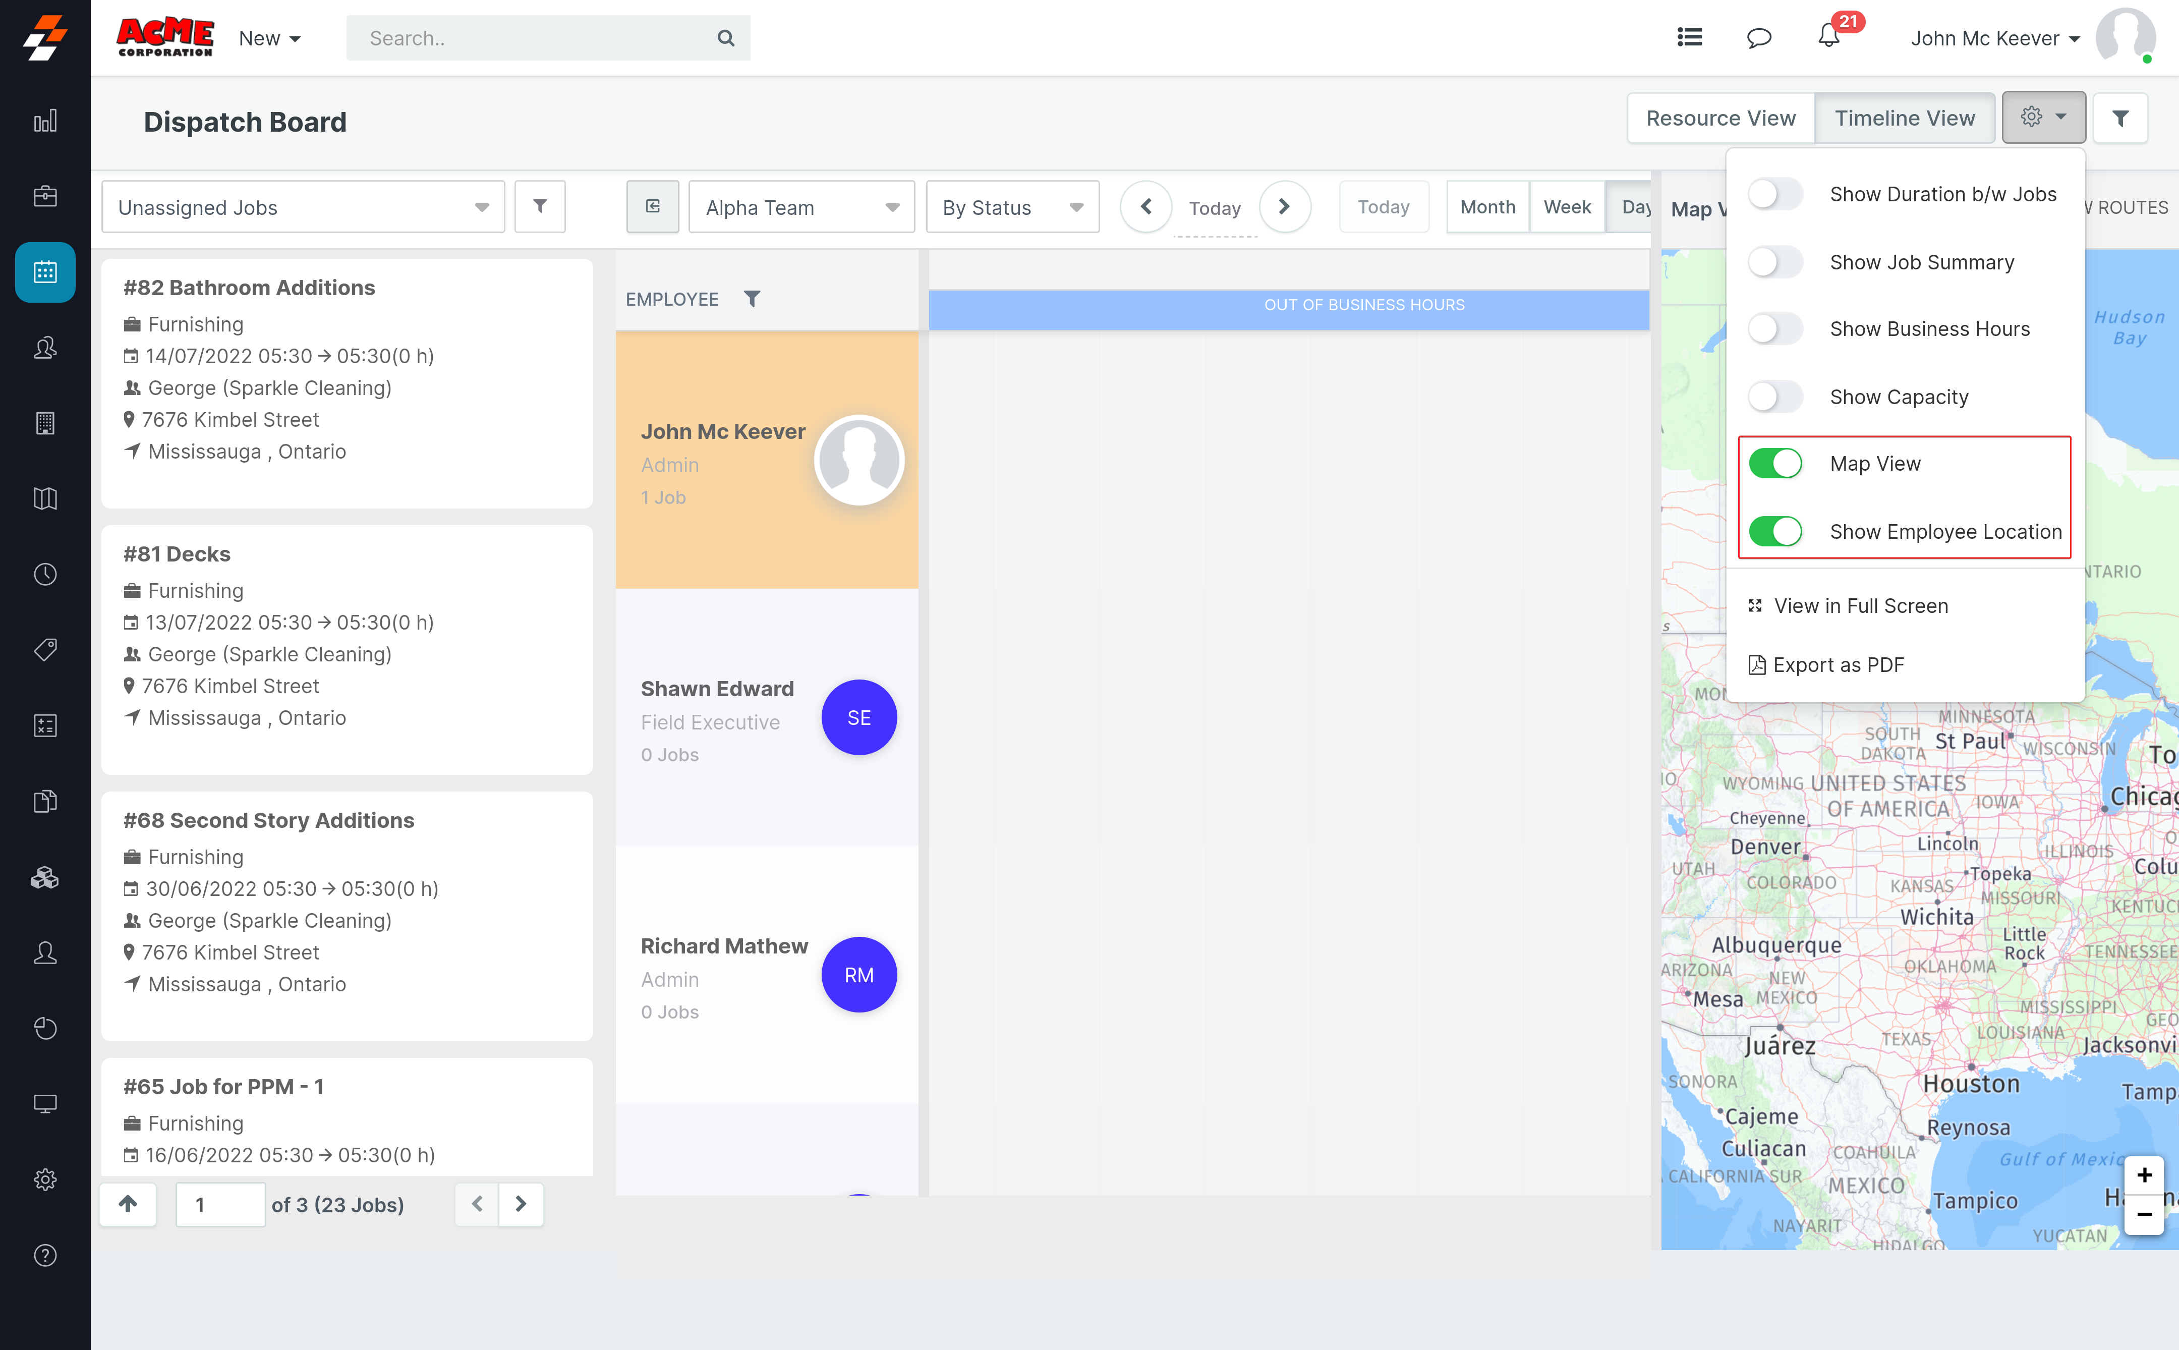Open the notifications bell icon
2179x1350 pixels.
pos(1828,37)
